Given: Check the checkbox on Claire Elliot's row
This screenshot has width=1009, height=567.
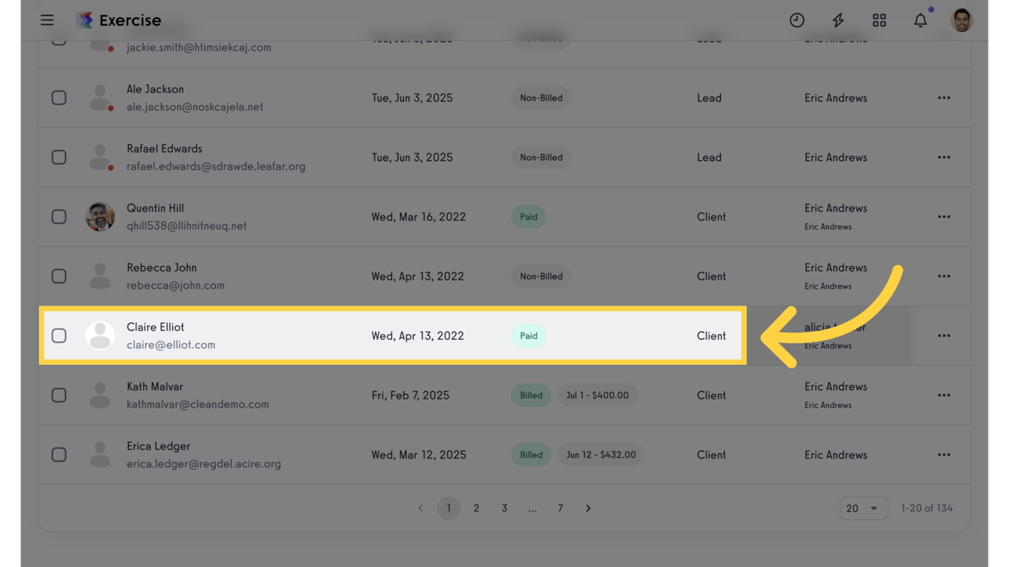Looking at the screenshot, I should [59, 335].
